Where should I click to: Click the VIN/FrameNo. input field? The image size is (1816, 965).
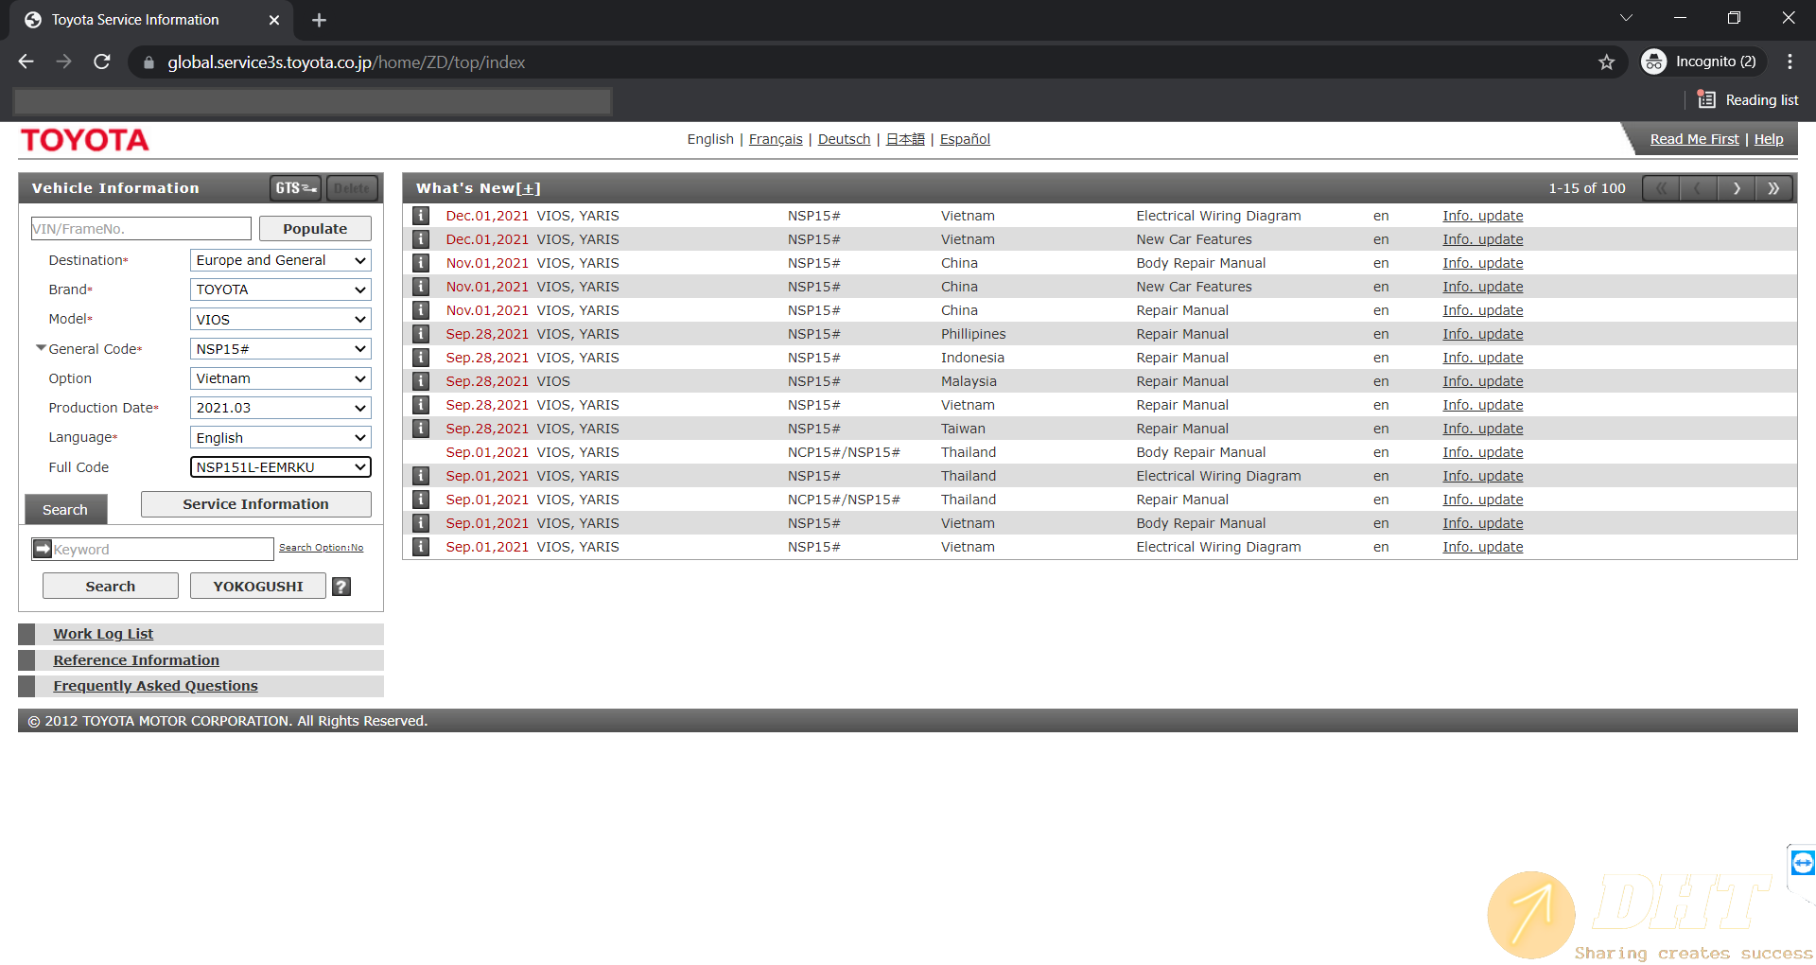(141, 229)
